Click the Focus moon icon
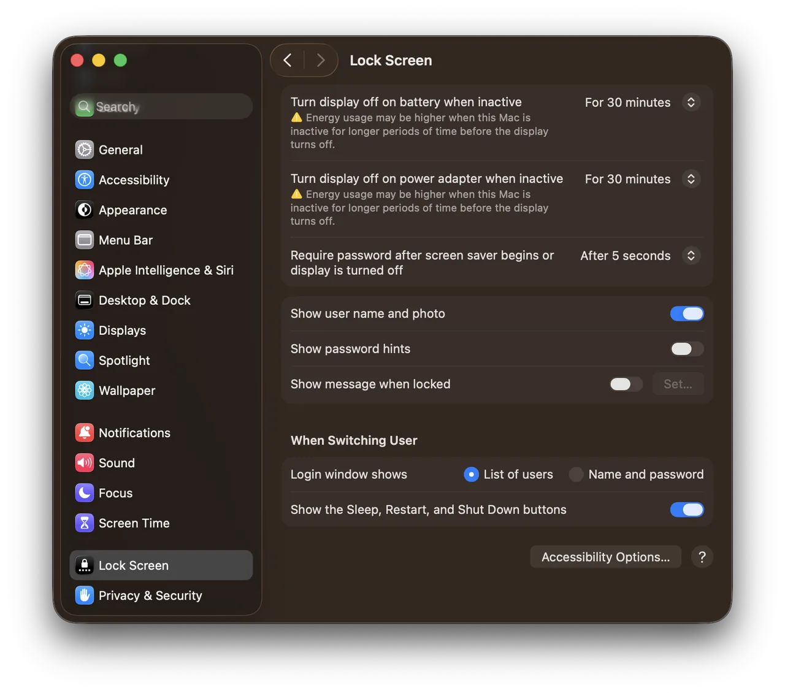Screen dimensions: 785x693 click(x=85, y=492)
